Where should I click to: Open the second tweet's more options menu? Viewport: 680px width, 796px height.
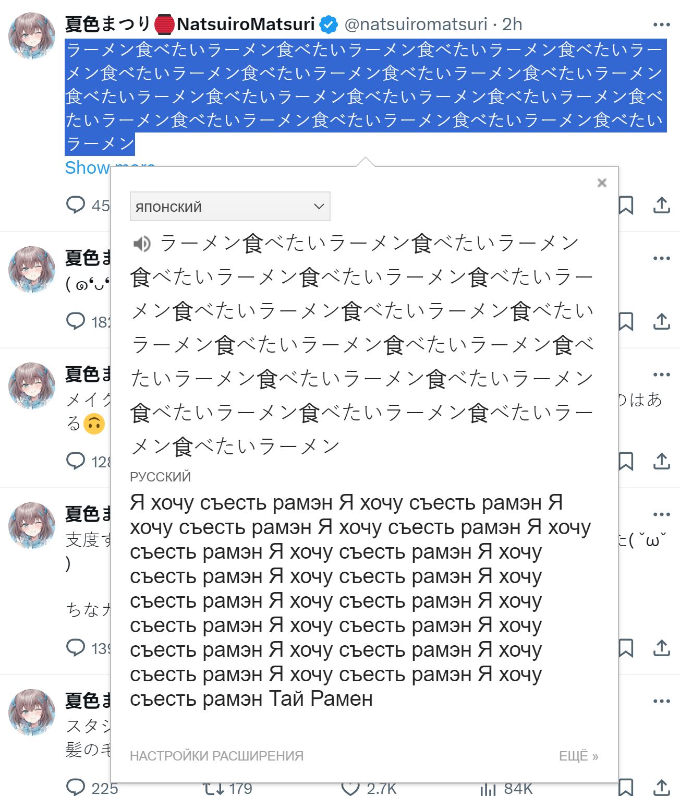(661, 258)
